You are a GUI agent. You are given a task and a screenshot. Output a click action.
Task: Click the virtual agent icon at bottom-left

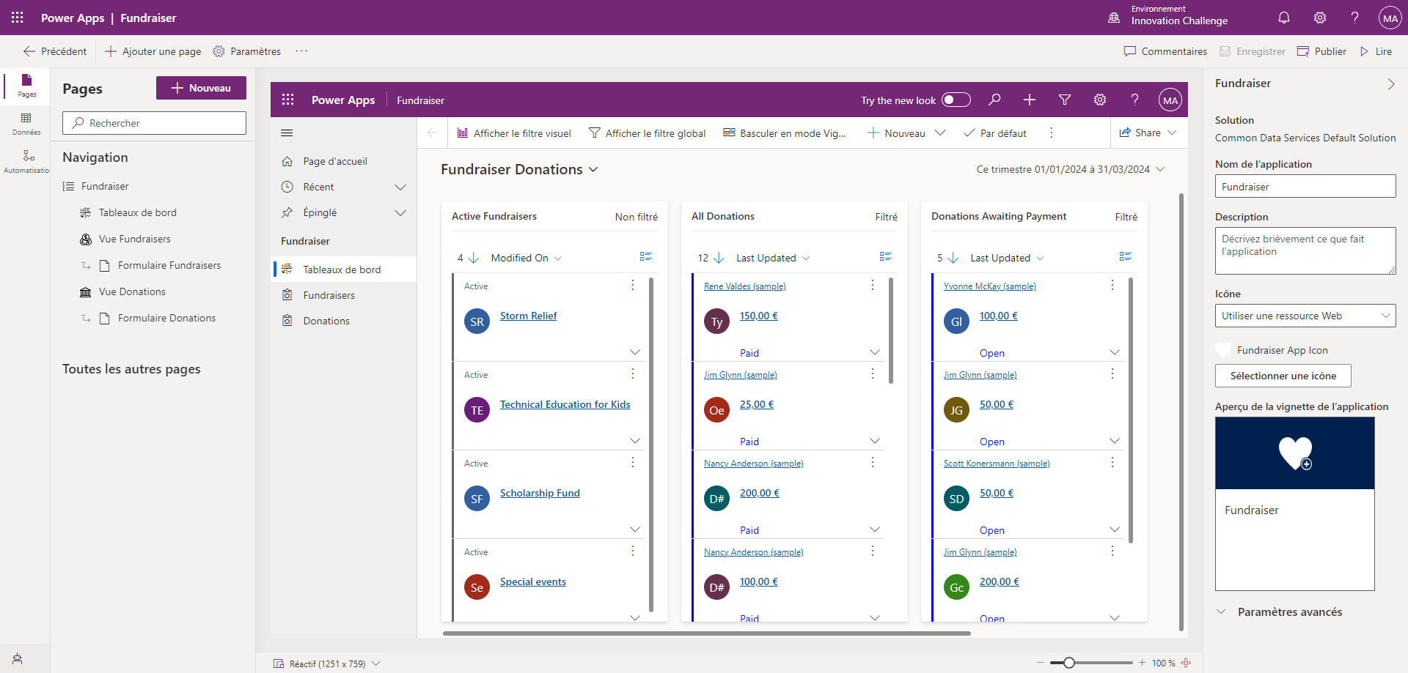click(18, 658)
